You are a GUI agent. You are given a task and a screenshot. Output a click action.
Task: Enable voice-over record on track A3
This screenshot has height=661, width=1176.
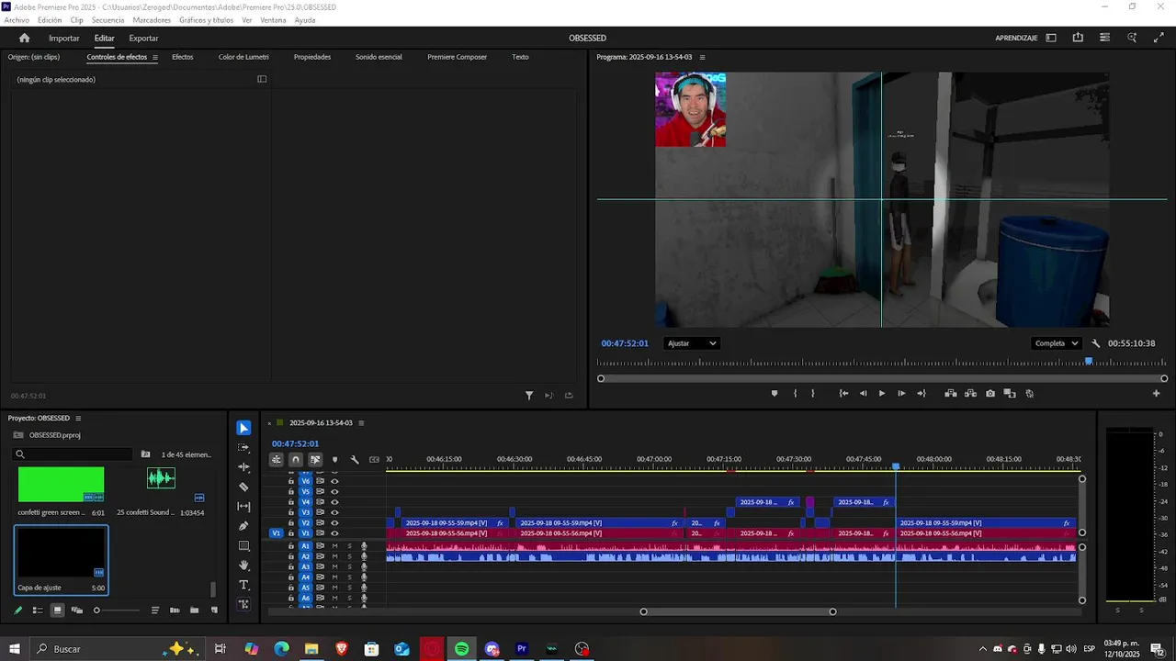[364, 567]
